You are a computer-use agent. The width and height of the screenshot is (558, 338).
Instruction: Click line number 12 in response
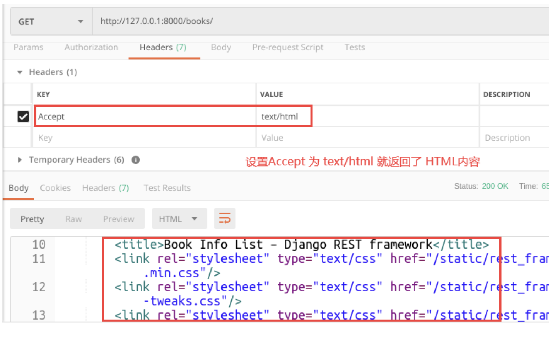[x=39, y=287]
